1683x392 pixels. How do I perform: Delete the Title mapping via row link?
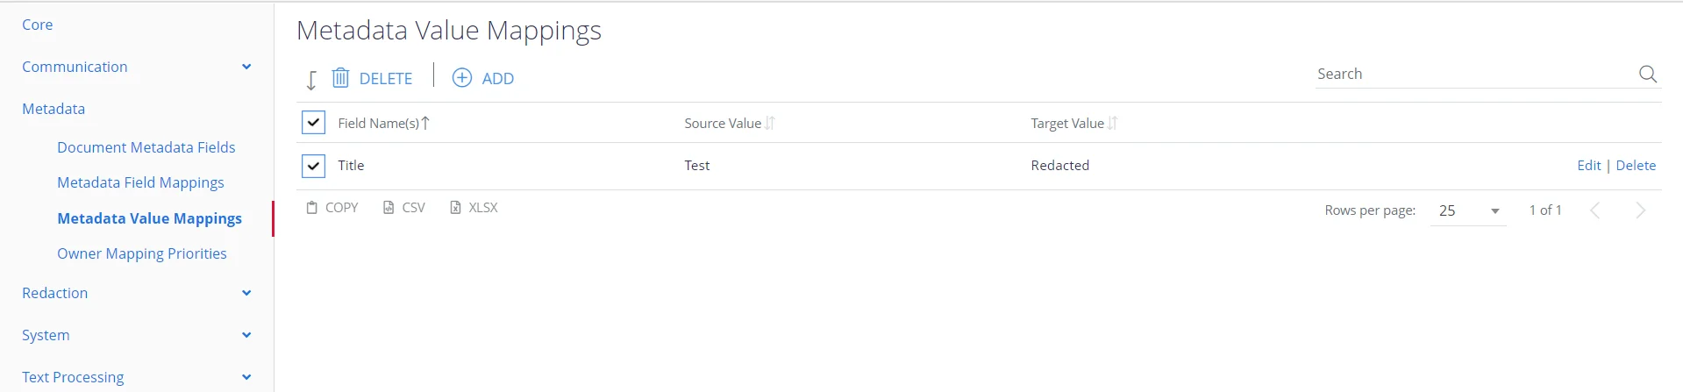pos(1636,165)
